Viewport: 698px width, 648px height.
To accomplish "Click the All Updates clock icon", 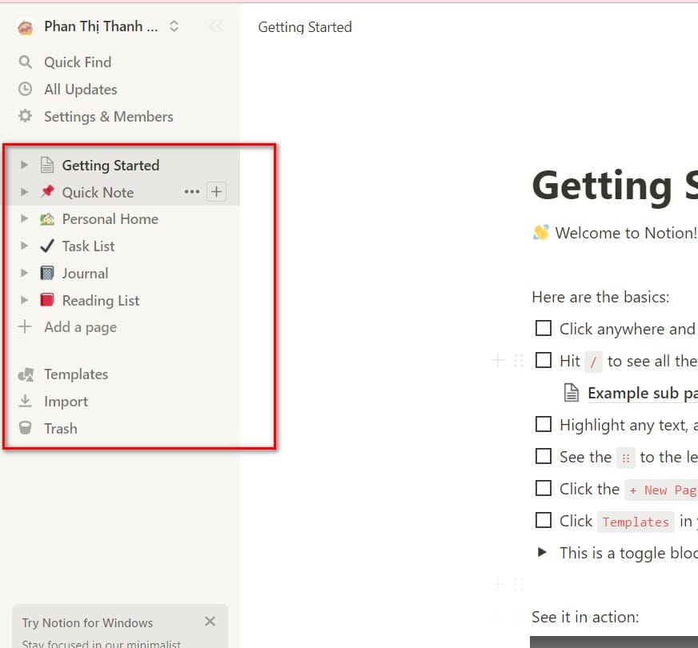I will (26, 89).
